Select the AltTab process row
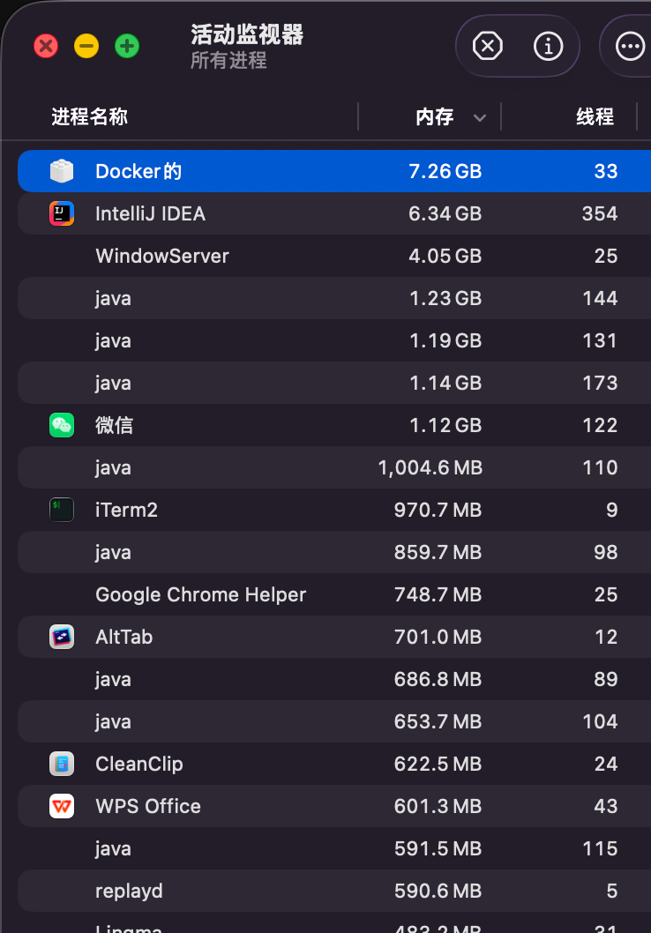This screenshot has height=933, width=651. (334, 637)
